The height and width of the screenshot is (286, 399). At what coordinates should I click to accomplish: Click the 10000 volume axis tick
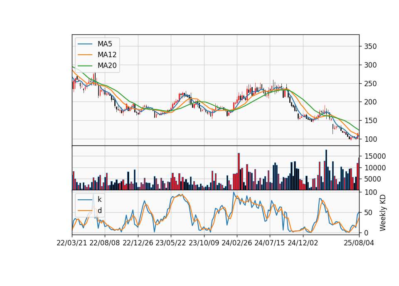(x=375, y=168)
